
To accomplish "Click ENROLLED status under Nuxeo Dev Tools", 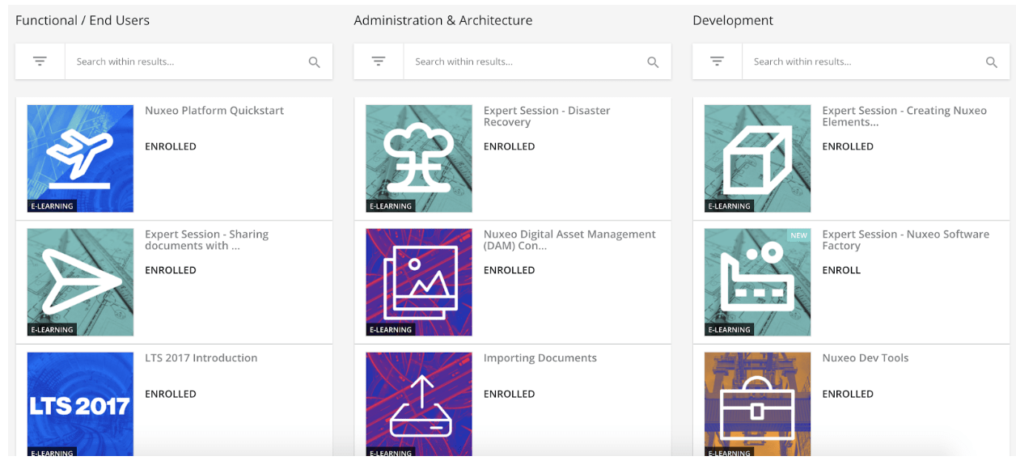I will pyautogui.click(x=848, y=394).
